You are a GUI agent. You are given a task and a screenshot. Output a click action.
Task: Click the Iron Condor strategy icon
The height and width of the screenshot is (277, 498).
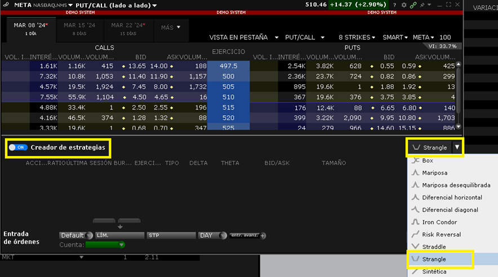(x=415, y=222)
